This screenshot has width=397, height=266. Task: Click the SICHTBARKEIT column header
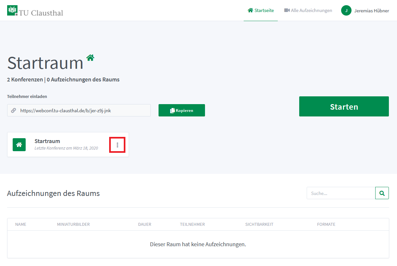(x=259, y=224)
